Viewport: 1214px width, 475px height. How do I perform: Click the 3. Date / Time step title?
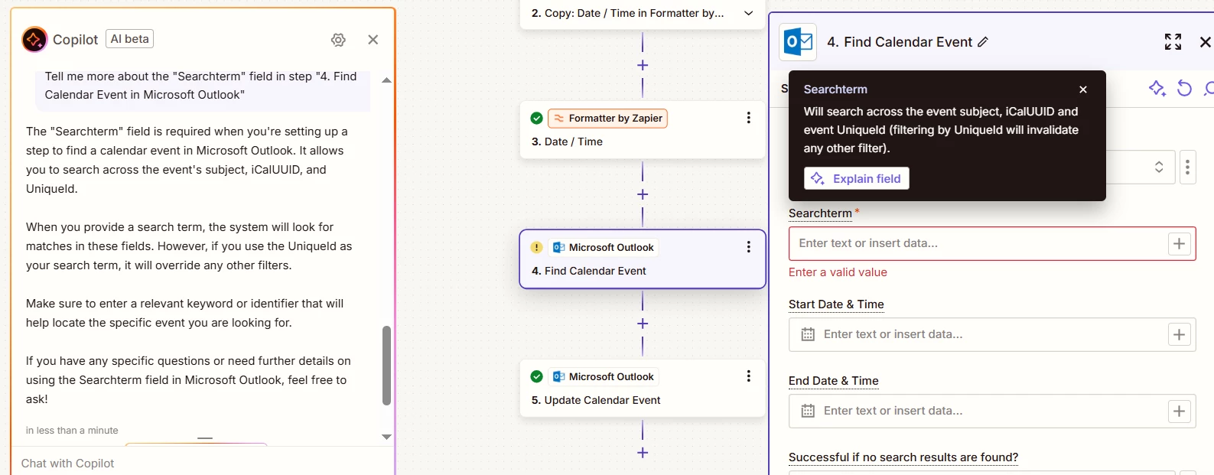567,142
